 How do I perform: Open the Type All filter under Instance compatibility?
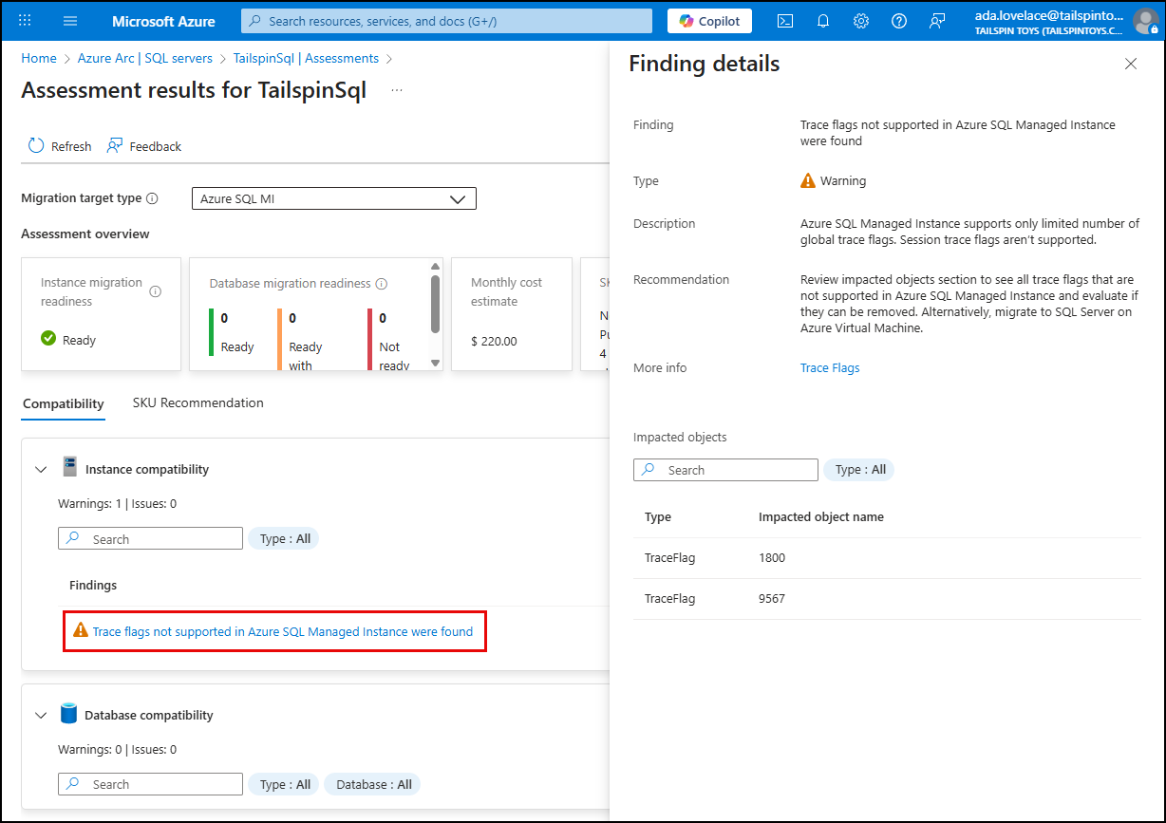282,538
